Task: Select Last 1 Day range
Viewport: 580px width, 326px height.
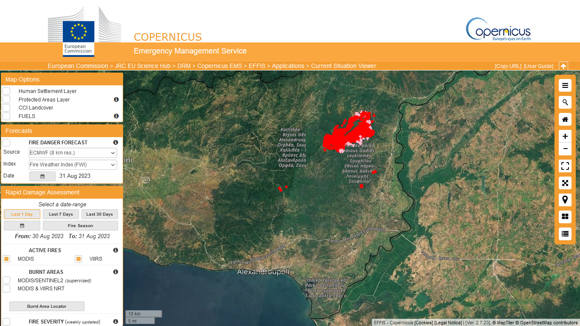Action: tap(22, 214)
